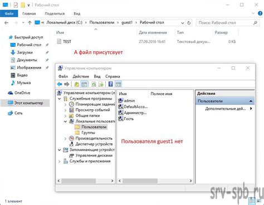Open Видео in Explorer sidebar
264x205 pixels.
pos(19,75)
